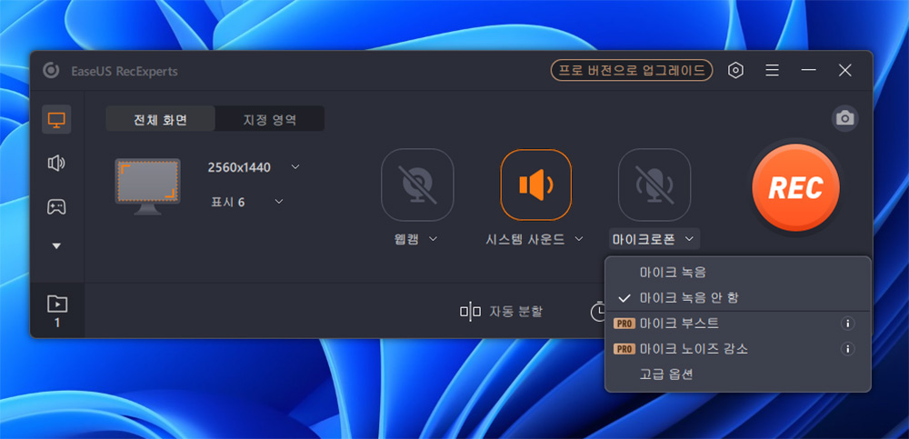Open the hamburger menu in title bar

pyautogui.click(x=772, y=71)
